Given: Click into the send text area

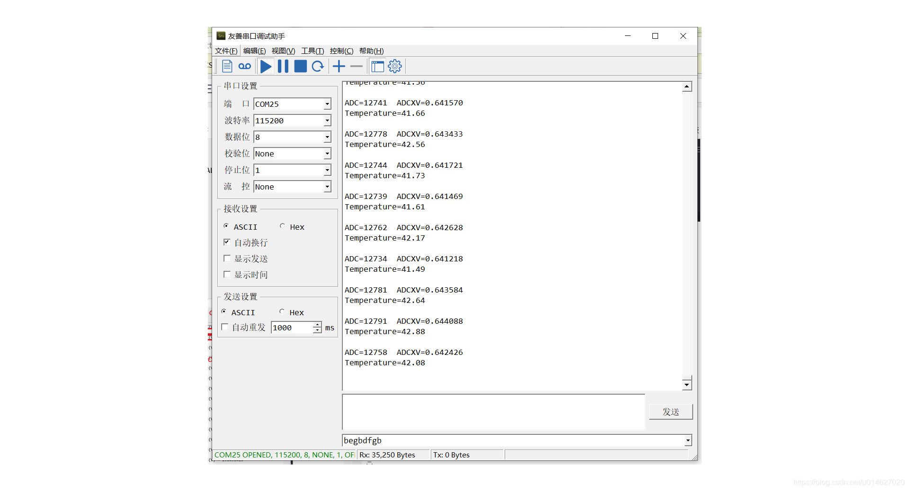Looking at the screenshot, I should (x=493, y=412).
